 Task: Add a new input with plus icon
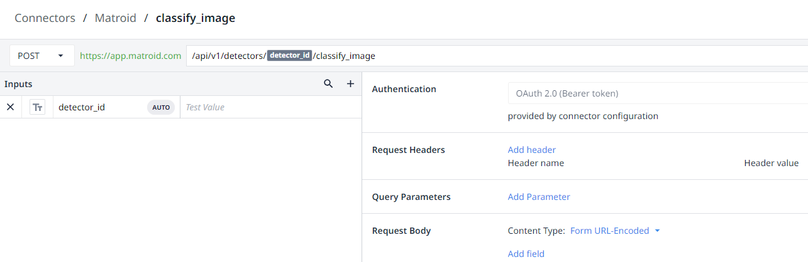click(351, 84)
